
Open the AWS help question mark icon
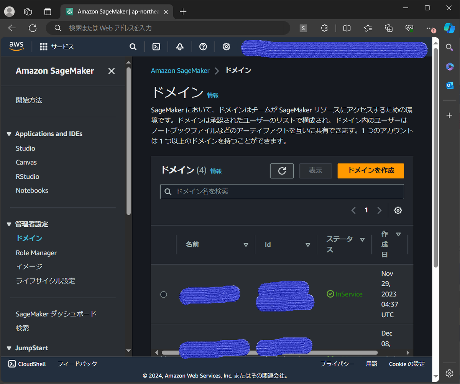(x=203, y=47)
